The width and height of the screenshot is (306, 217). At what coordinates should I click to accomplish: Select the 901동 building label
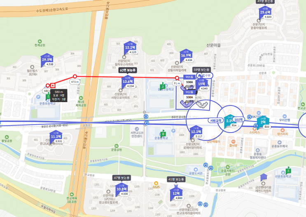click(x=189, y=77)
